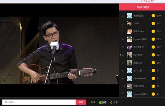
Task: Click the rank 7 user's V5 avatar
Action: [130, 63]
